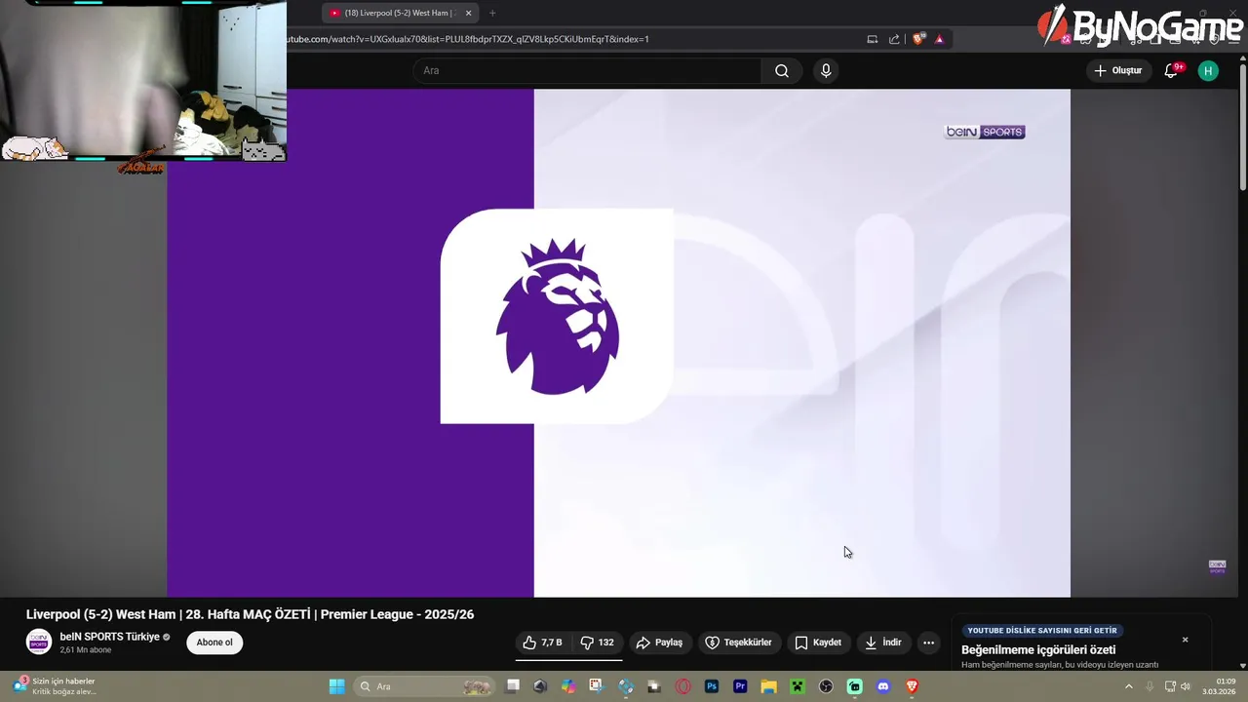This screenshot has width=1248, height=702.
Task: Open the Copilot colorful taskbar icon
Action: click(568, 686)
